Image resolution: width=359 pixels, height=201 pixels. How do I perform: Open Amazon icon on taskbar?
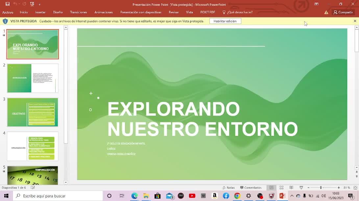pyautogui.click(x=215, y=196)
